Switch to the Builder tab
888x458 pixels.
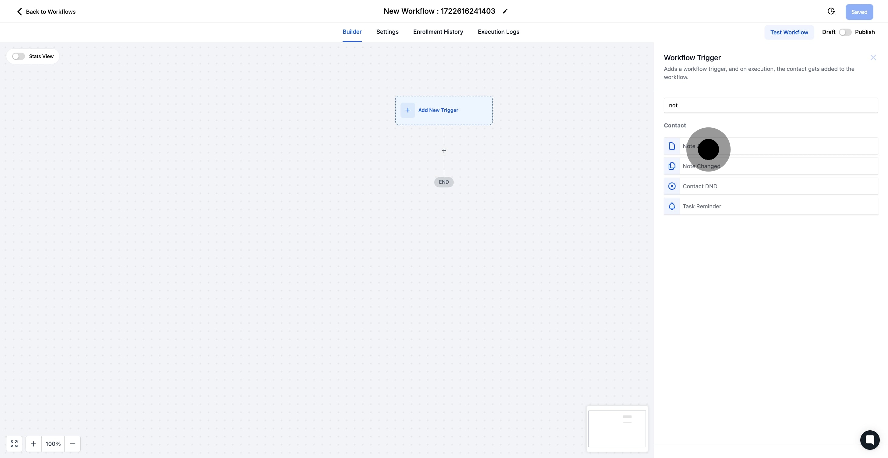click(352, 32)
